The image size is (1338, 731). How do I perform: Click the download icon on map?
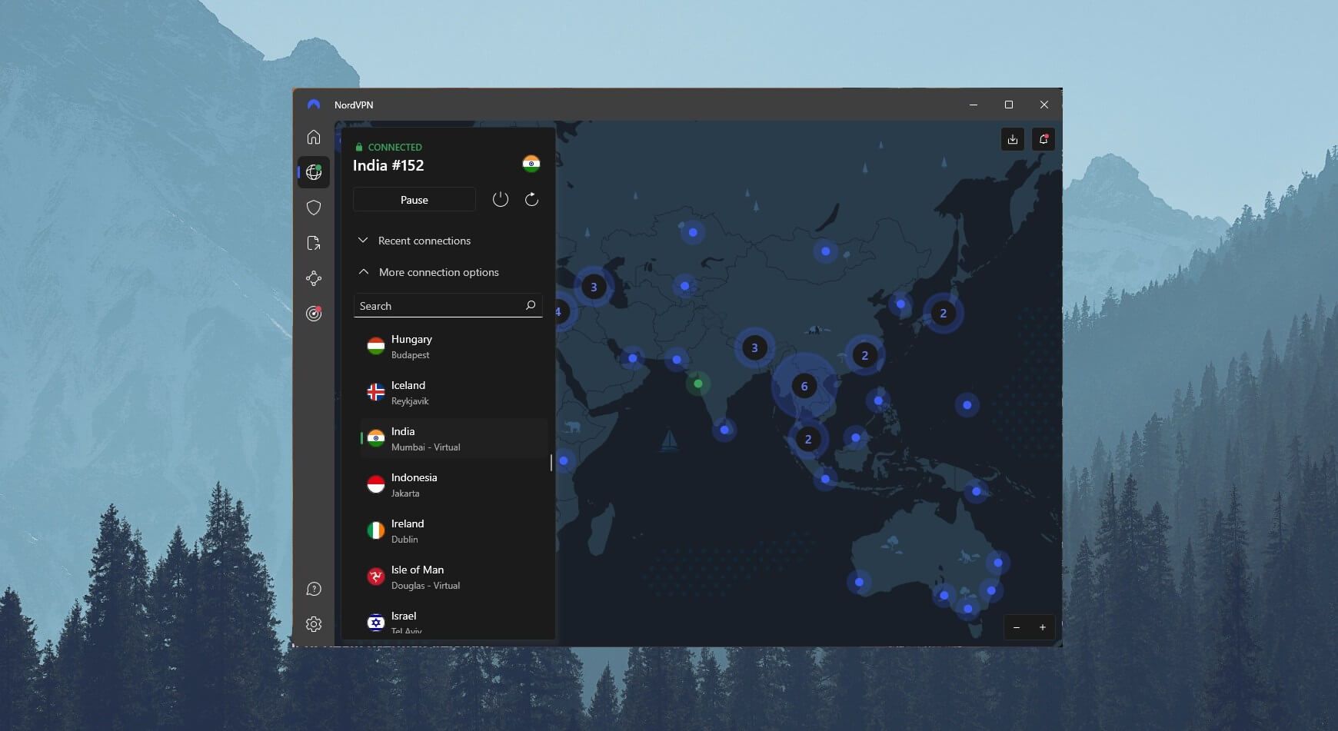[1013, 139]
